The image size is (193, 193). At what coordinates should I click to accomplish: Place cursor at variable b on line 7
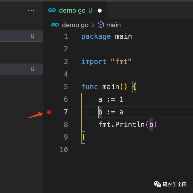100,112
